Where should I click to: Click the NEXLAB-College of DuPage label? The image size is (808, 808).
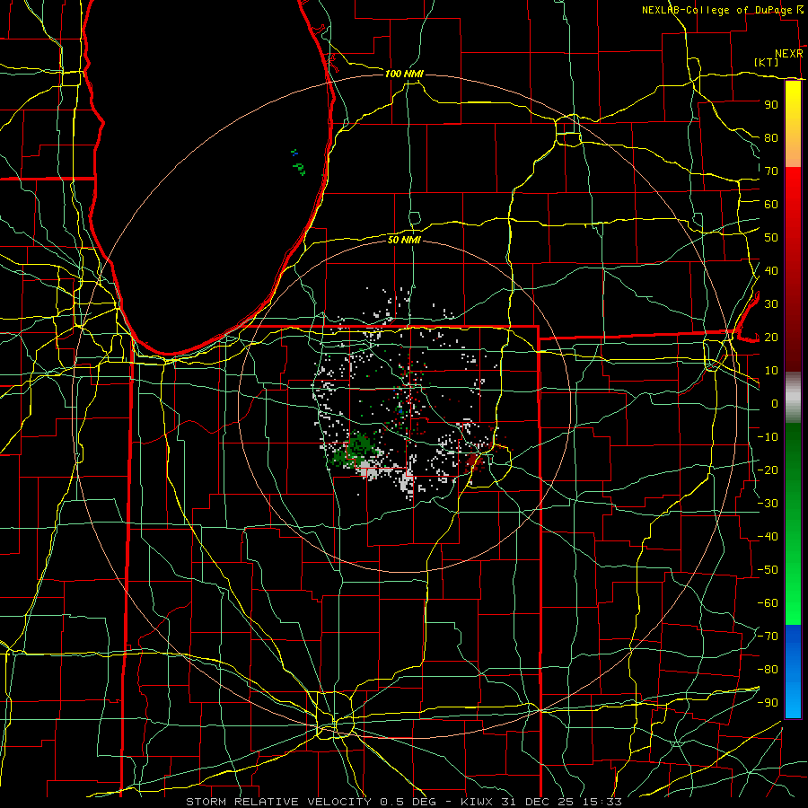[x=716, y=10]
